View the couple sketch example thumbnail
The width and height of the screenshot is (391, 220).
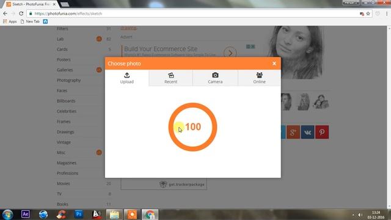[x=321, y=102]
